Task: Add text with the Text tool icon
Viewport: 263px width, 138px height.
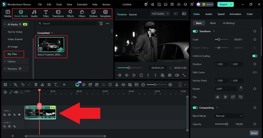Action: click(56, 85)
